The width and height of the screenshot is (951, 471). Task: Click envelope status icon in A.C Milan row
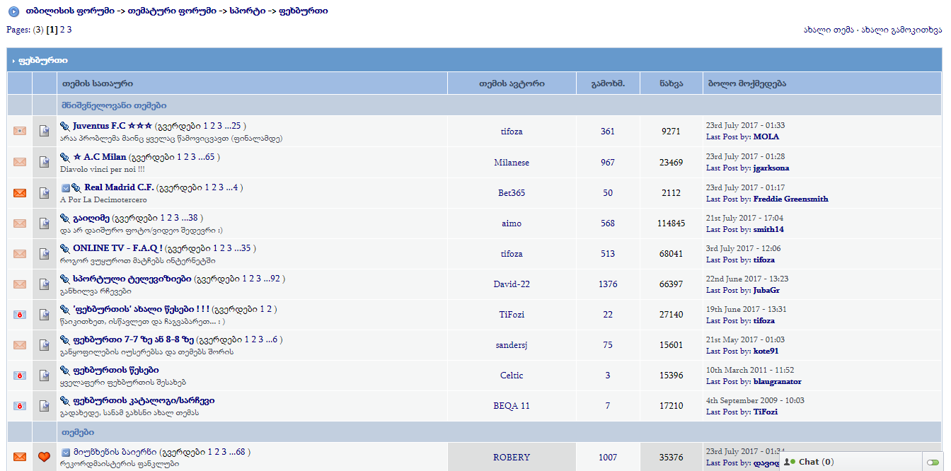[20, 162]
